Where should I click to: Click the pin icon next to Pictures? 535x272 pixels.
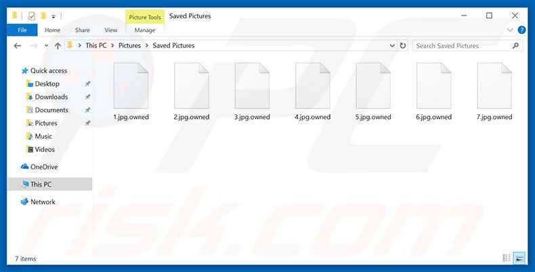[x=87, y=123]
